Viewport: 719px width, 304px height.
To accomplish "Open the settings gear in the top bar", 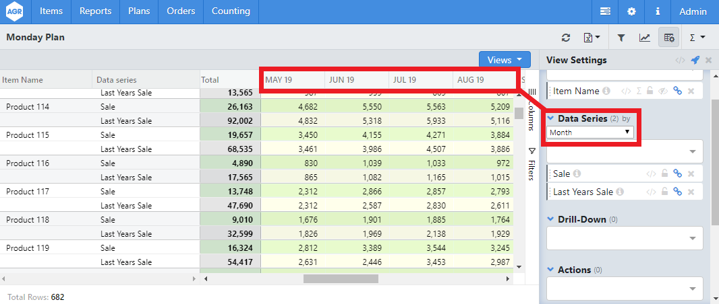I will coord(631,11).
